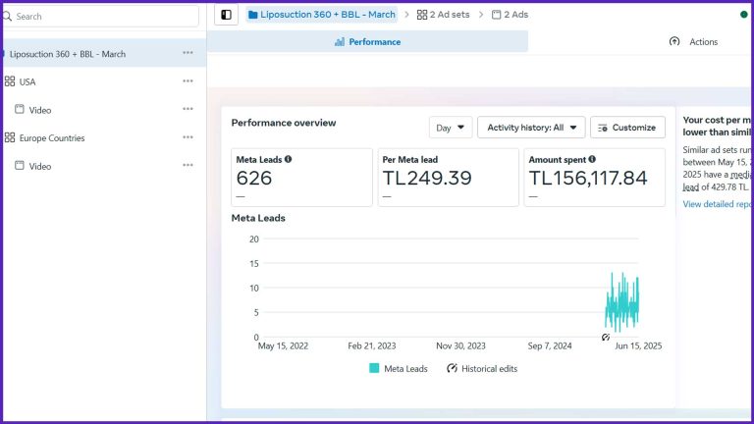Click the Sep 7, 2024 axis label
Image resolution: width=754 pixels, height=424 pixels.
pos(550,345)
